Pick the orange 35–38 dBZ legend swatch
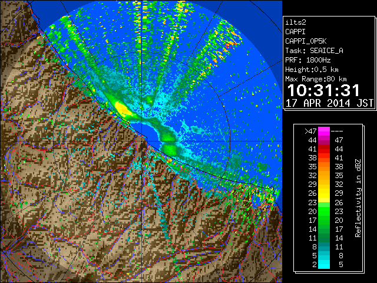 tap(324, 166)
